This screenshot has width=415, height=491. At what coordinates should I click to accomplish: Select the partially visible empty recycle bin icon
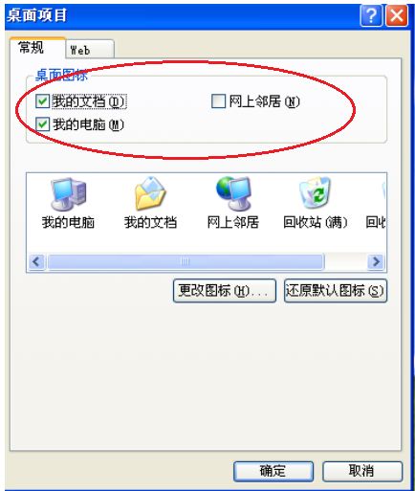tap(383, 191)
